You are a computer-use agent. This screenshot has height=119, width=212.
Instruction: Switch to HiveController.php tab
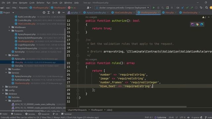pos(123,13)
